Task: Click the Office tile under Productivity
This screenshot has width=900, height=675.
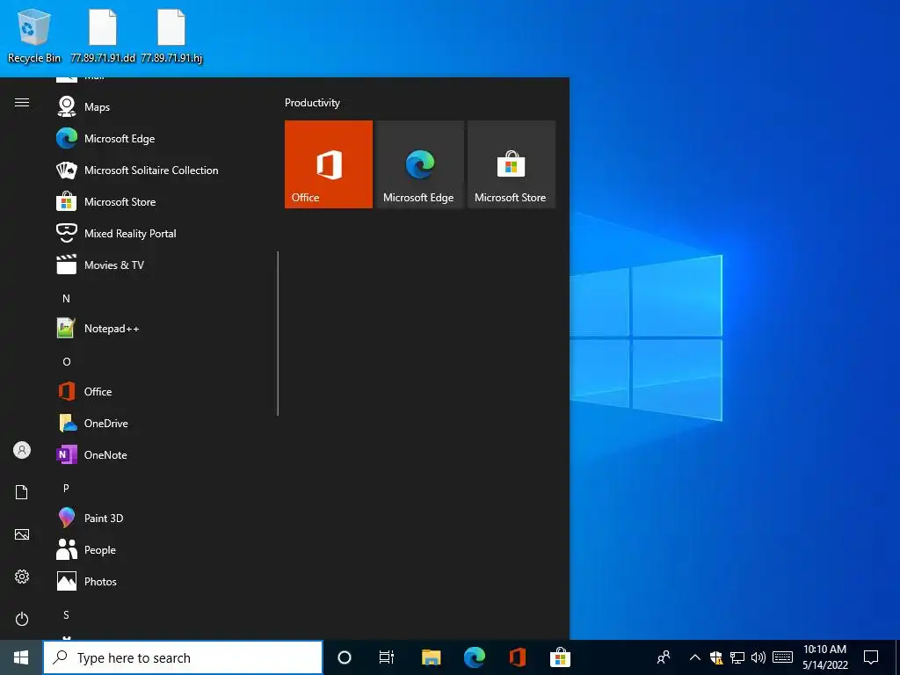Action: pos(329,164)
